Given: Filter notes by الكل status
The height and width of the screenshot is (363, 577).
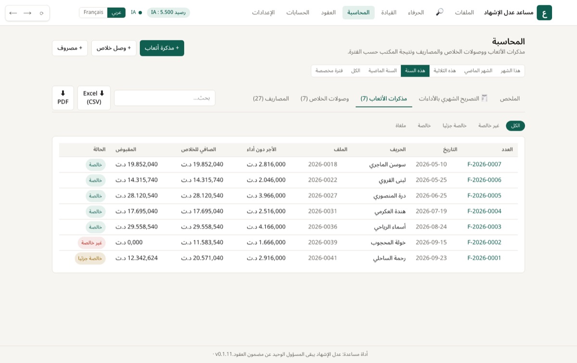Looking at the screenshot, I should [x=515, y=126].
